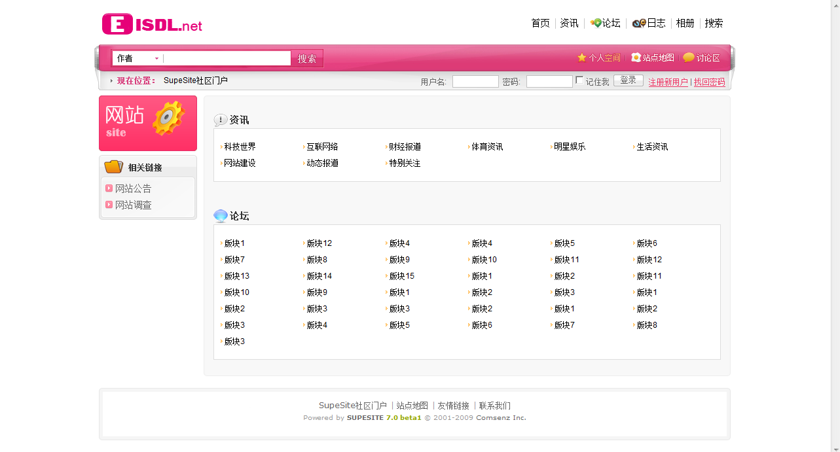Viewport: 840px width, 452px height.
Task: Open 资讯 in top navigation
Action: pos(569,23)
